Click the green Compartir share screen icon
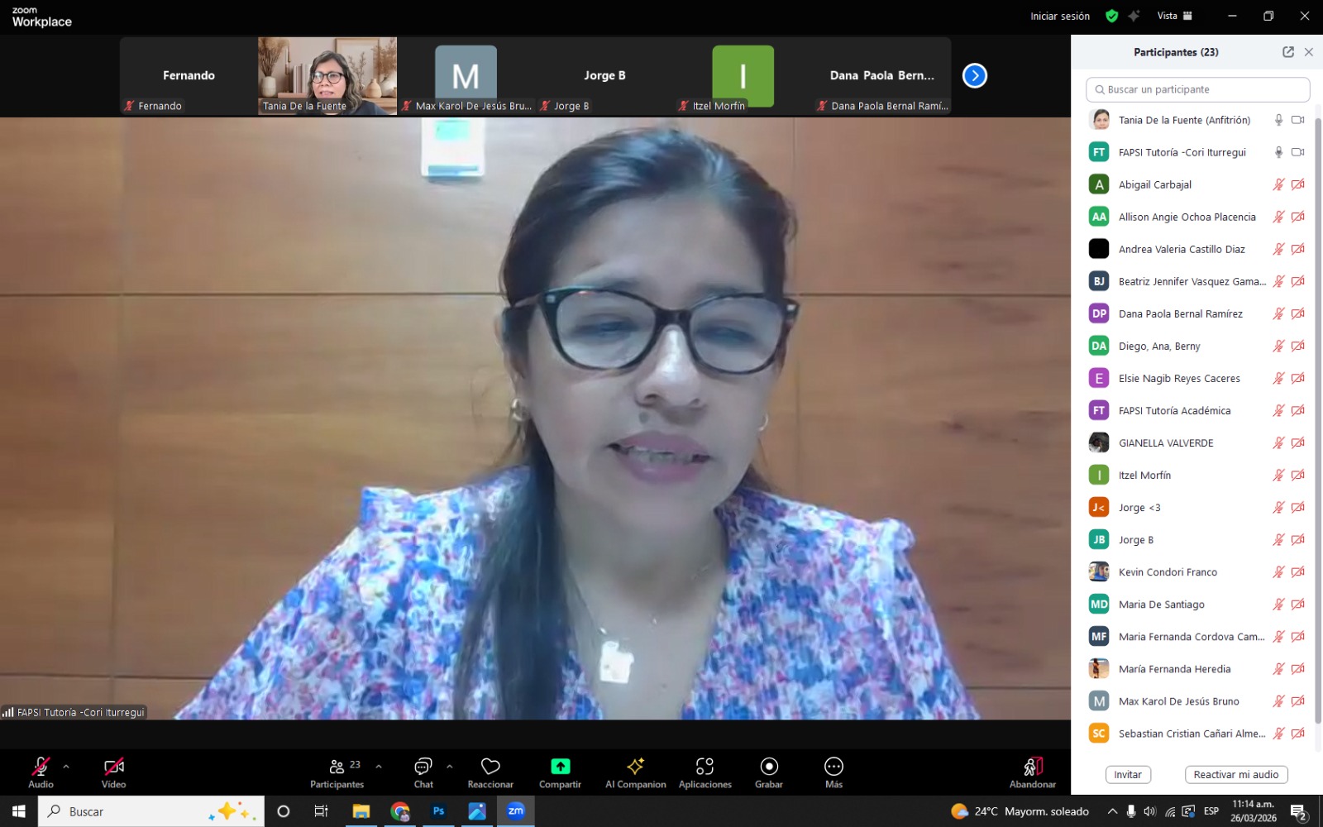The height and width of the screenshot is (827, 1323). pos(560,767)
